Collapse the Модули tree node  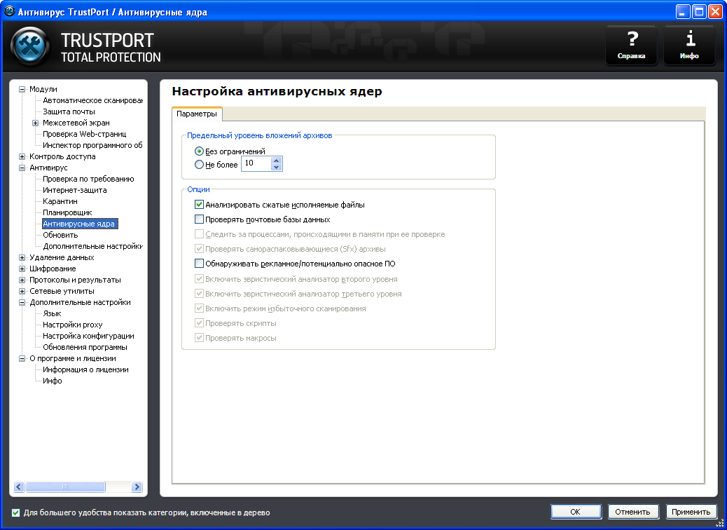[22, 89]
